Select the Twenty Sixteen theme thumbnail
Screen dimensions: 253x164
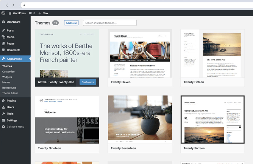click(x=213, y=119)
